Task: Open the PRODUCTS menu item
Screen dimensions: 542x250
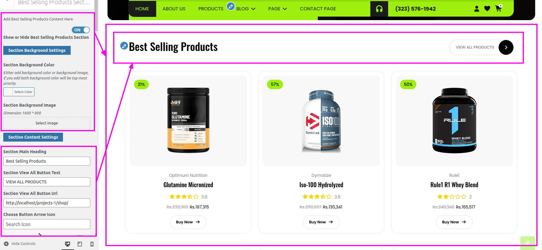Action: pyautogui.click(x=211, y=9)
